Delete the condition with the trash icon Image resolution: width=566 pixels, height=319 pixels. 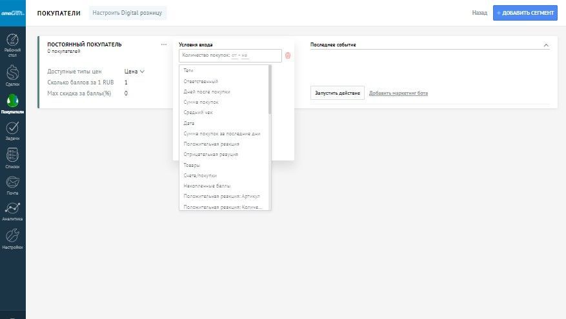coord(288,55)
